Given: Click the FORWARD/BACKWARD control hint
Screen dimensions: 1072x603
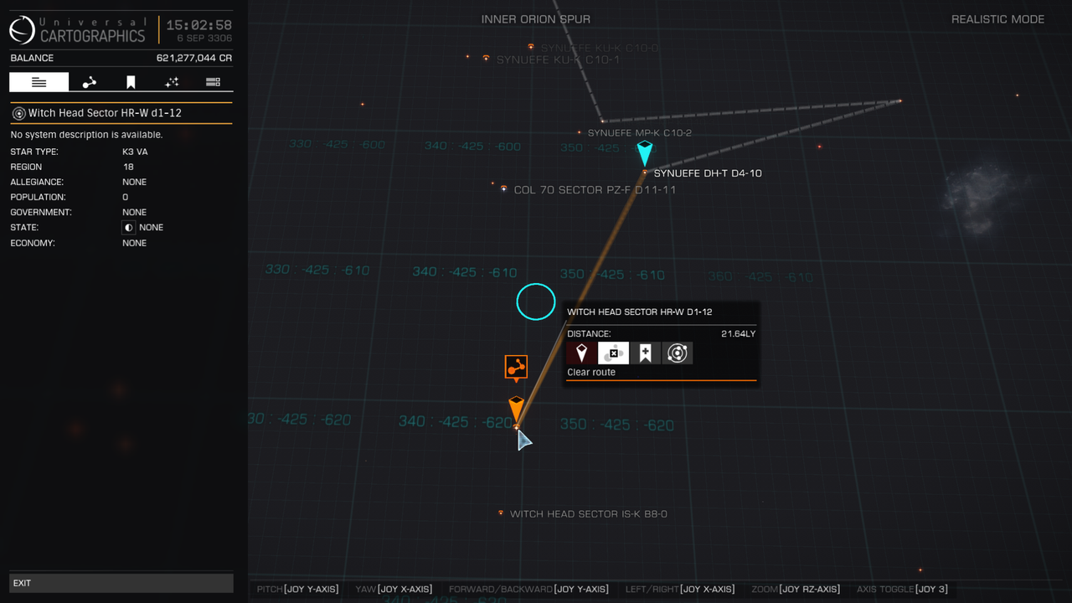Looking at the screenshot, I should coord(528,590).
